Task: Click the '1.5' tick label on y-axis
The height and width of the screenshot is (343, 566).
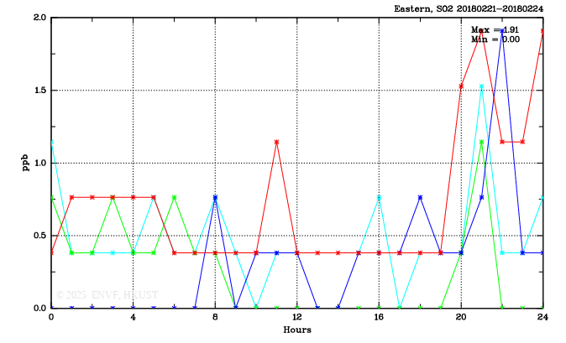Action: click(x=38, y=91)
